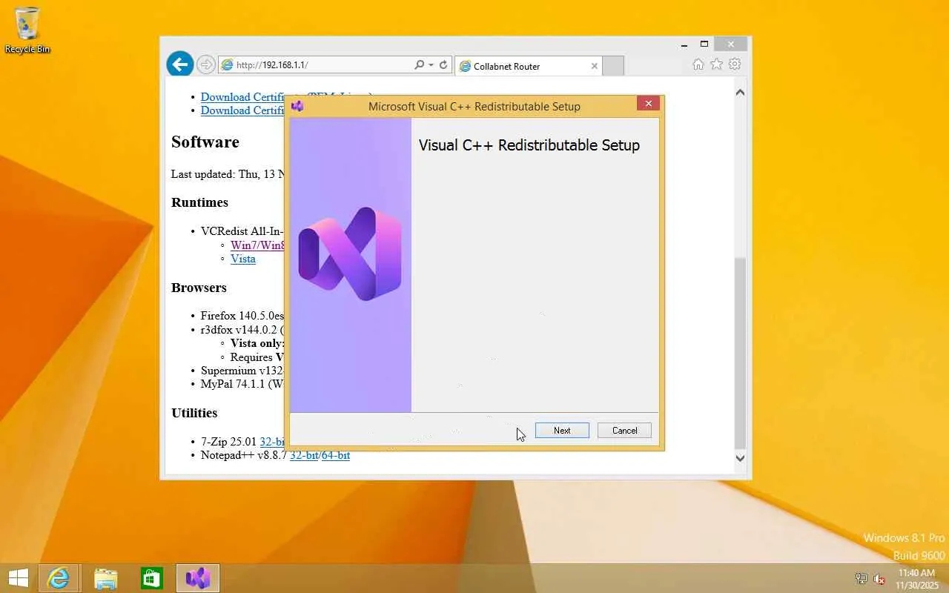The height and width of the screenshot is (593, 949).
Task: Click the Internet Explorer taskbar icon
Action: [58, 578]
